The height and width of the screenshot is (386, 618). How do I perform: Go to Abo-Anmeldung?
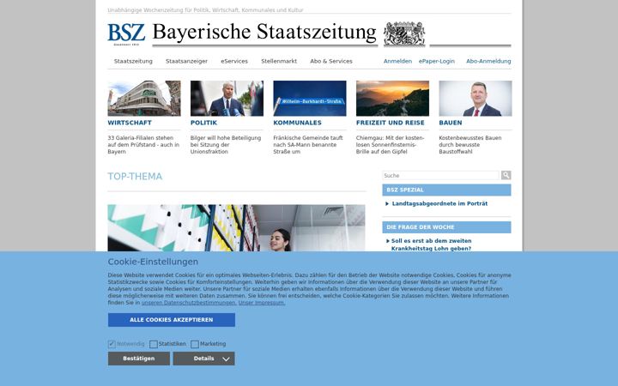(488, 61)
